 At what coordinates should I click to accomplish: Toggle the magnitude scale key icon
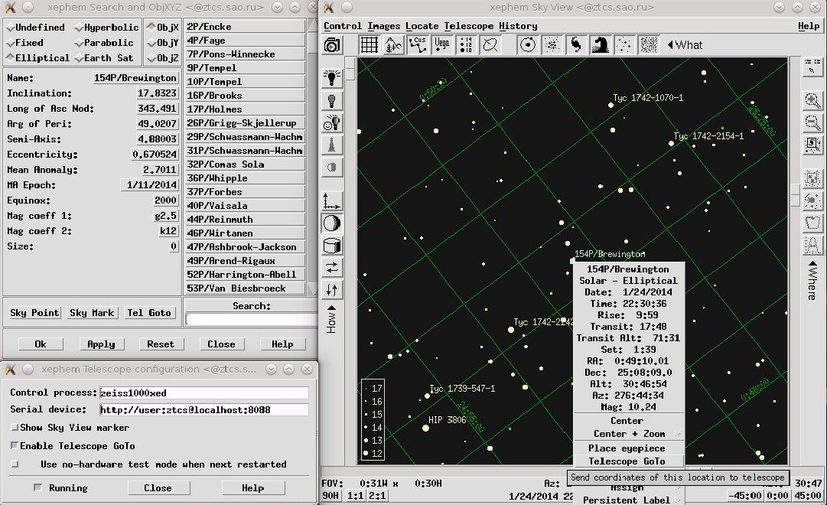pyautogui.click(x=466, y=45)
